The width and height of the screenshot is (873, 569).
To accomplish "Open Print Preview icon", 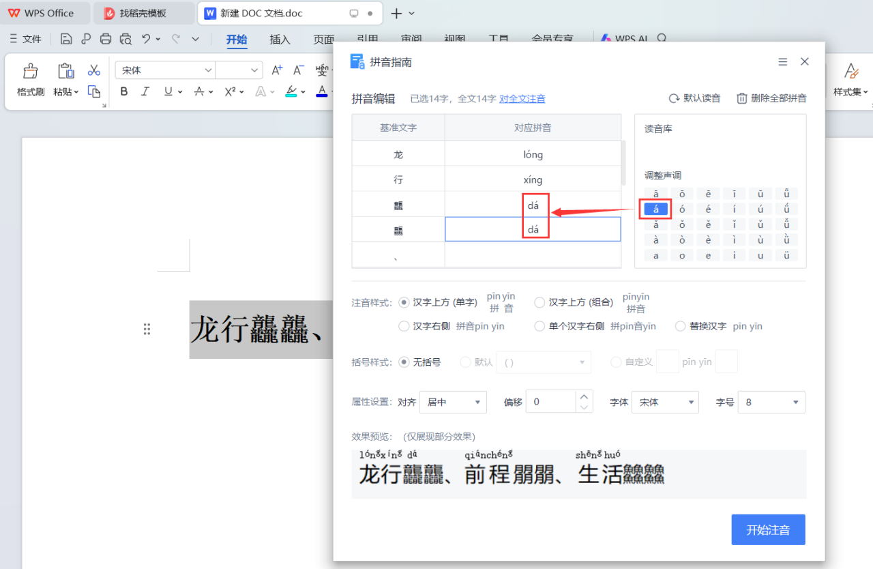I will pyautogui.click(x=125, y=39).
